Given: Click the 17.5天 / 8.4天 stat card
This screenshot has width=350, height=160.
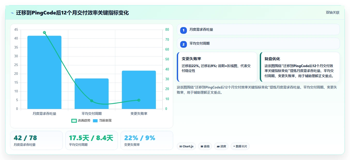Looking at the screenshot, I should (x=92, y=140).
